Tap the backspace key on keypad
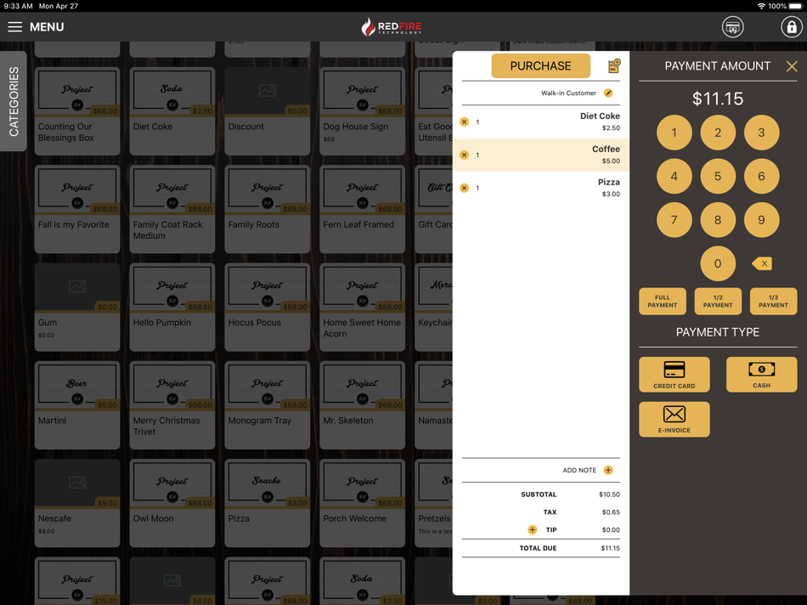This screenshot has height=605, width=807. (762, 263)
